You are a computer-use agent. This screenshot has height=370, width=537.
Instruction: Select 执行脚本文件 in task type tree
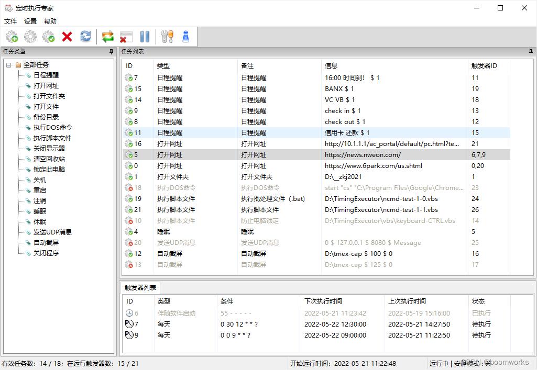(x=52, y=138)
